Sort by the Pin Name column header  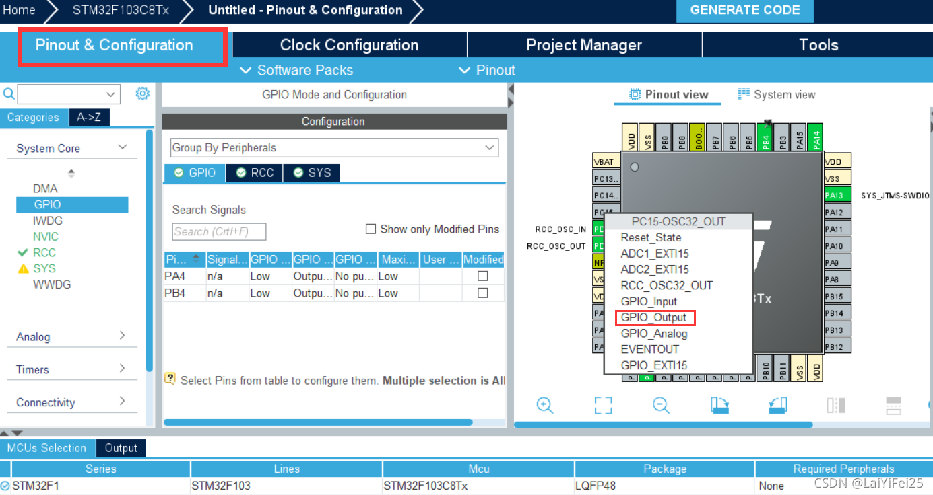(x=184, y=259)
